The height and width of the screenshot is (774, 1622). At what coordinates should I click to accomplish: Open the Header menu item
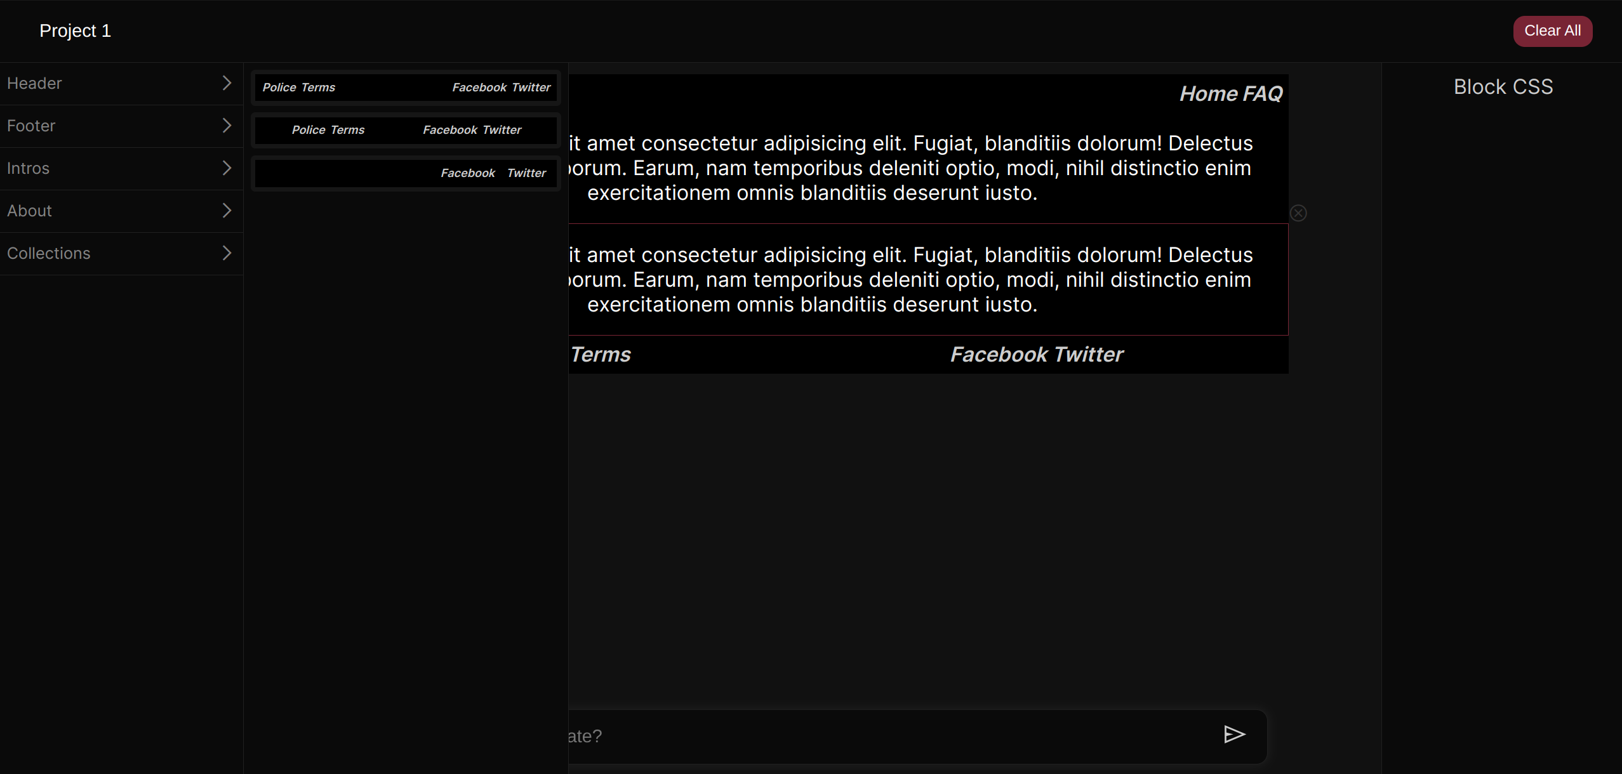click(34, 83)
